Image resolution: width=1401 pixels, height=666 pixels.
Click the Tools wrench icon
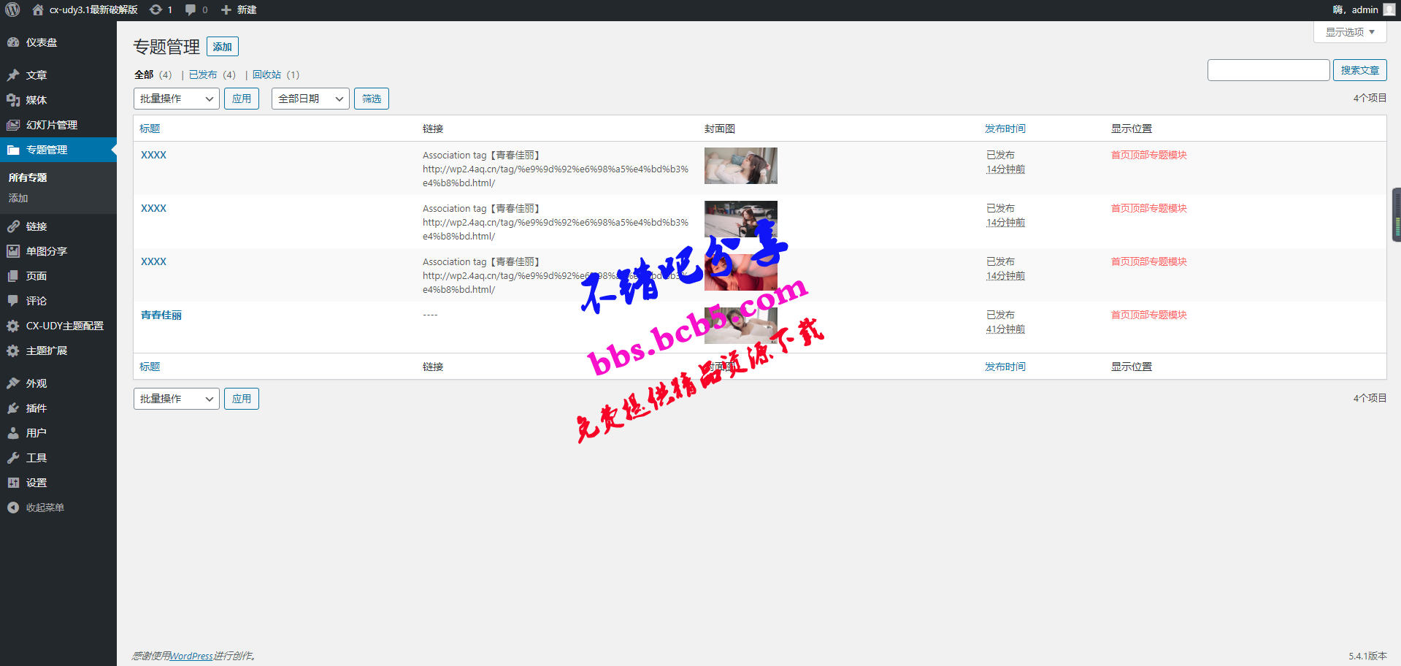(13, 458)
